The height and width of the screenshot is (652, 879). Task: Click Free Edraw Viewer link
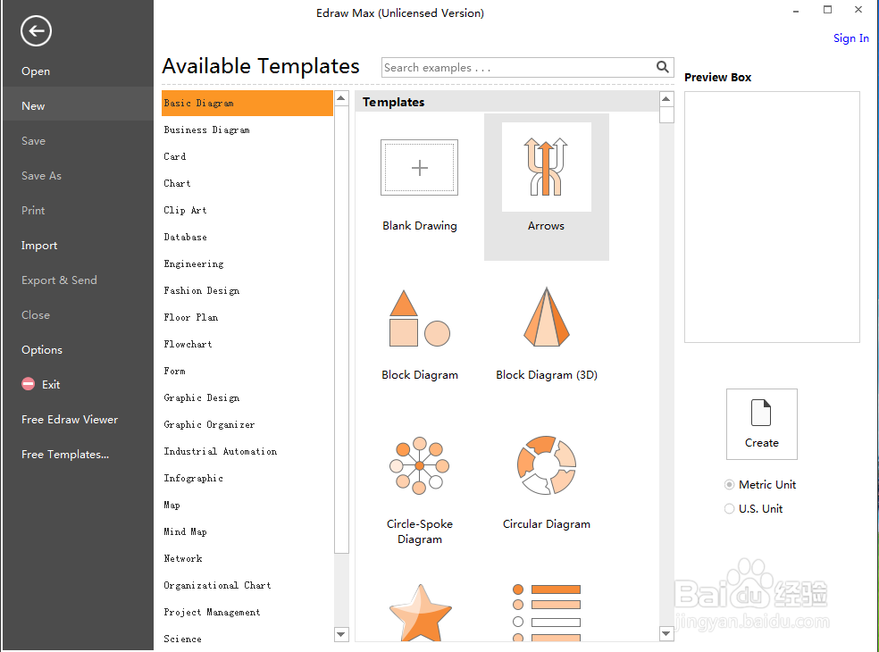click(x=70, y=420)
